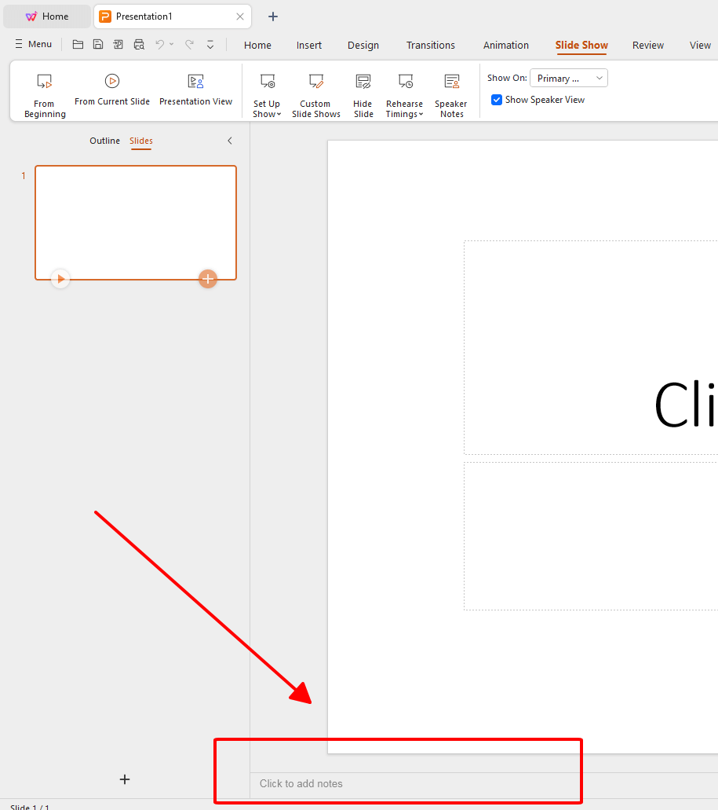This screenshot has width=718, height=810.
Task: Open the Set Up Show dropdown
Action: coord(267,96)
